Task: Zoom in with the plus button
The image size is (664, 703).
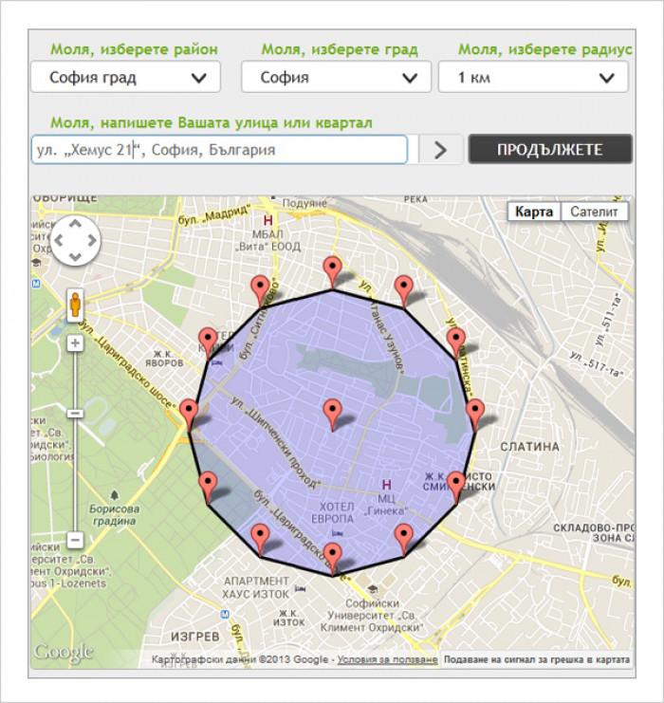Action: pyautogui.click(x=75, y=342)
